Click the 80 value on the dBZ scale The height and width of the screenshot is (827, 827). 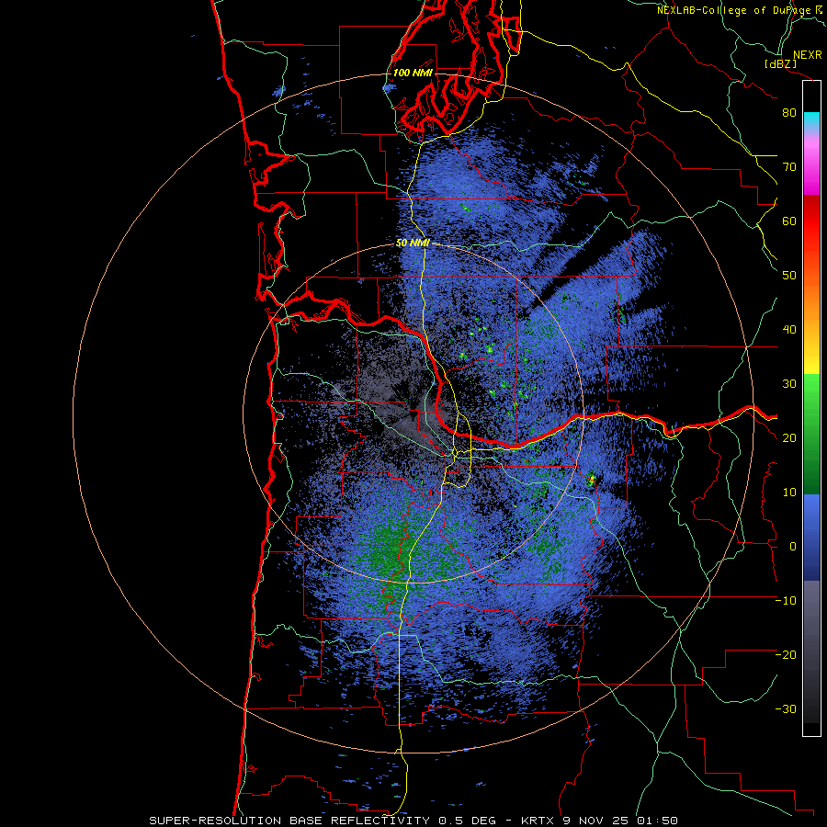tap(789, 113)
